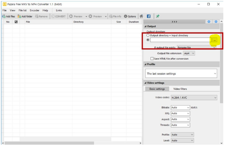Select Output directory = Input directory radio

[148, 35]
